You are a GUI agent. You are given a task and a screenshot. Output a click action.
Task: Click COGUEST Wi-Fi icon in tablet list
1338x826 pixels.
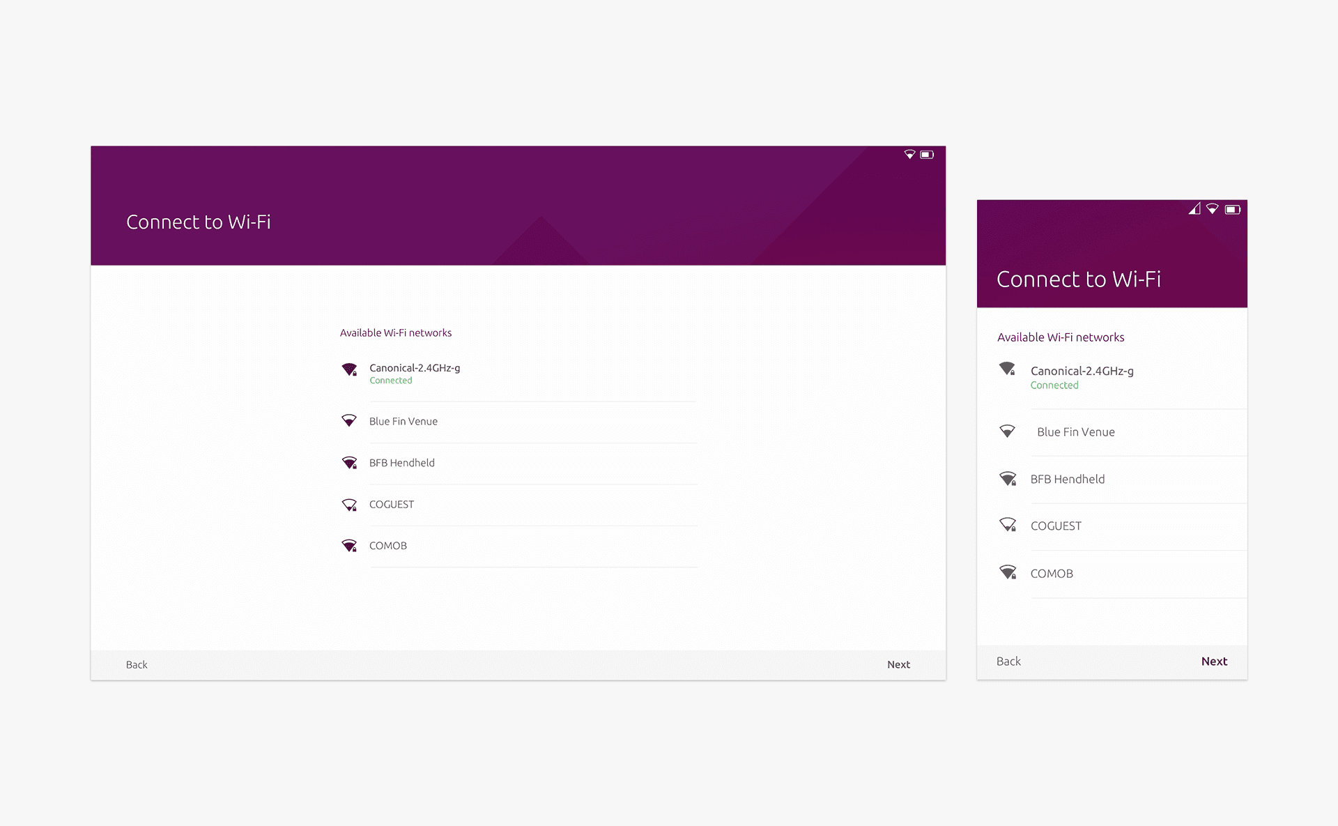click(349, 505)
